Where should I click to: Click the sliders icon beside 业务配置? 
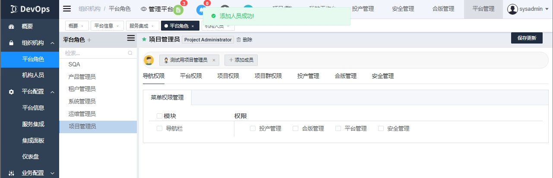pos(11,173)
